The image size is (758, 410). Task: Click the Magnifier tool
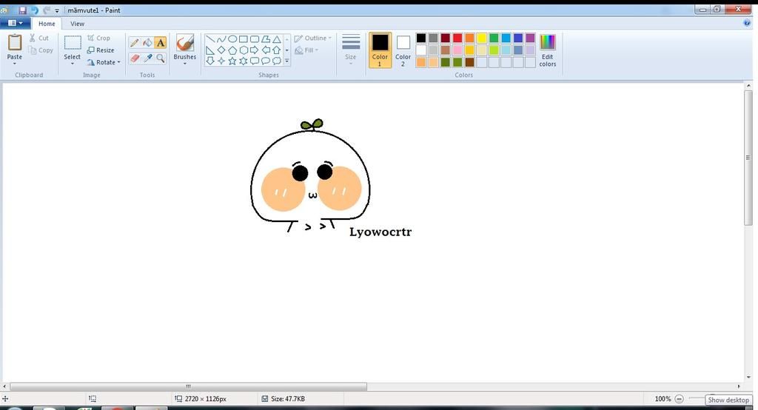click(x=160, y=58)
